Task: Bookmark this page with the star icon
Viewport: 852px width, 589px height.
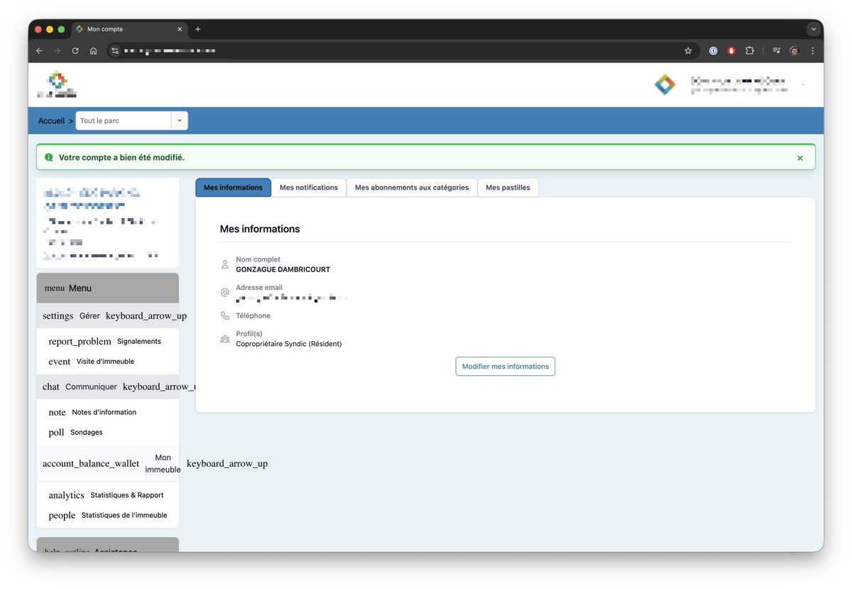Action: coord(688,51)
